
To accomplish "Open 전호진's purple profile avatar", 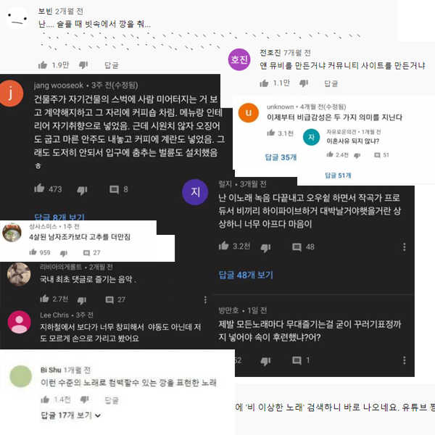I will pyautogui.click(x=239, y=59).
